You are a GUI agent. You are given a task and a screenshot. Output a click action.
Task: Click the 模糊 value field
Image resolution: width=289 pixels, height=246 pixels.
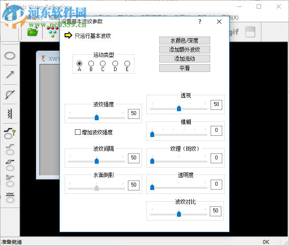tap(216, 131)
